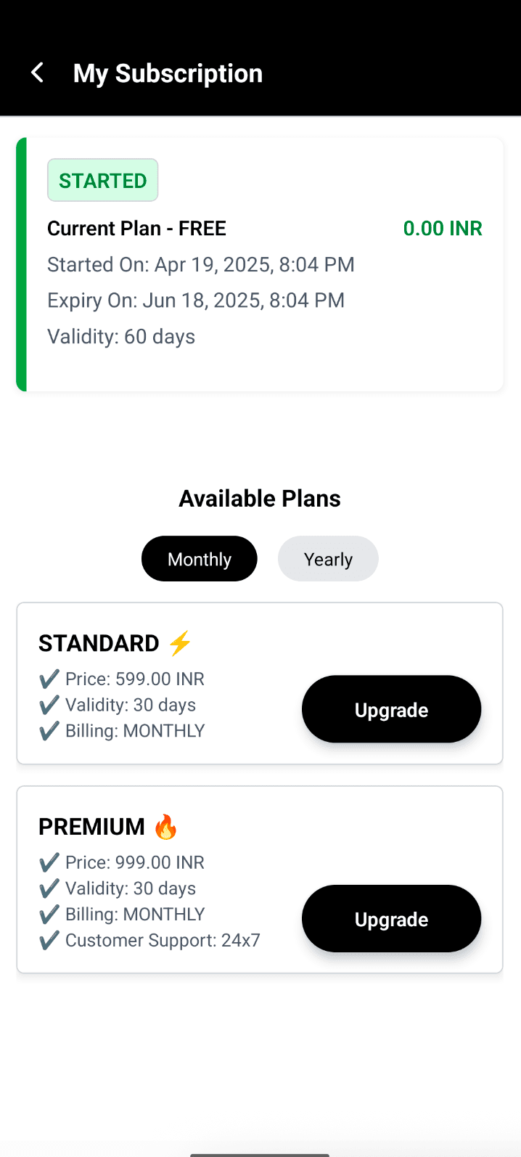Screen dimensions: 521x1157
Task: Click the lightning bolt icon beside STANDARD
Action: (178, 642)
